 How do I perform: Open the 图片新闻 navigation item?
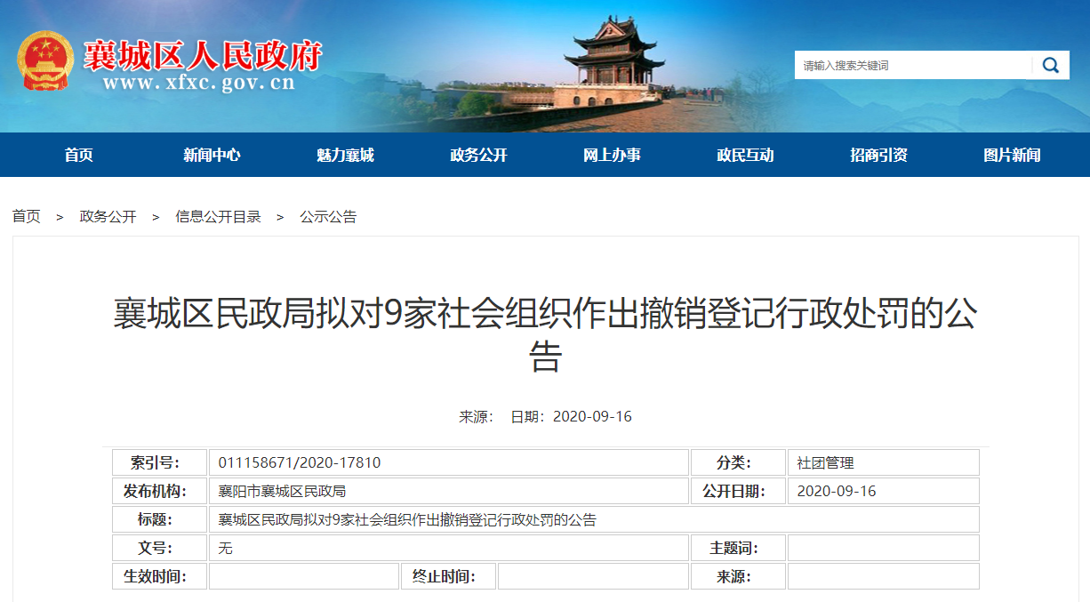1012,156
